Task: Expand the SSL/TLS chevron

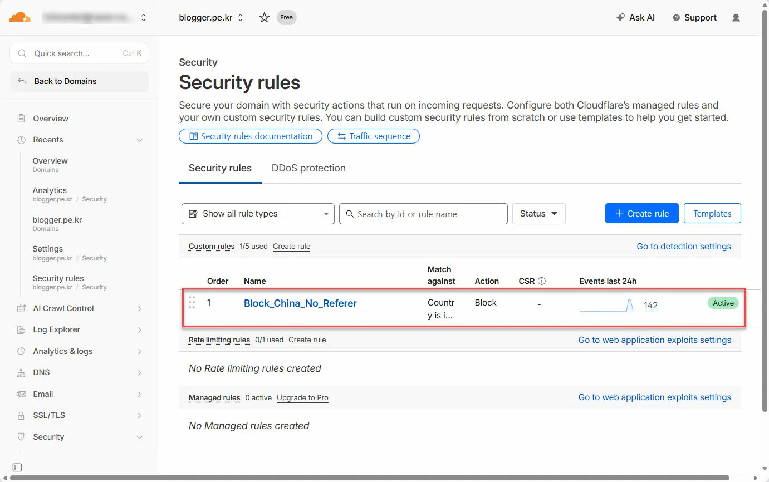Action: 140,416
